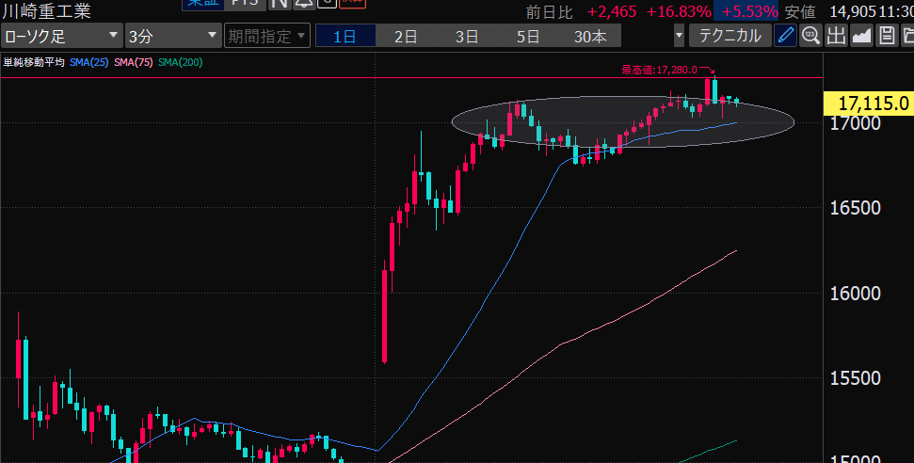Click the SMA(200) green legend label
914x463 pixels.
(180, 62)
